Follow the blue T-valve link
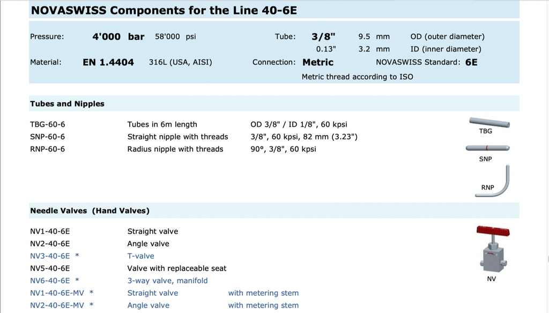This screenshot has height=313, width=549. pyautogui.click(x=140, y=256)
